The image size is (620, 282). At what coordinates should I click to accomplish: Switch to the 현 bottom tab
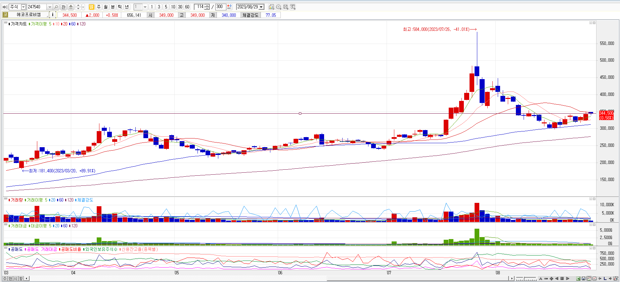tap(10, 278)
